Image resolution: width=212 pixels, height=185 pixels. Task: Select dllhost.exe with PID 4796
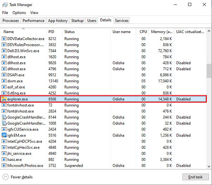(17, 69)
